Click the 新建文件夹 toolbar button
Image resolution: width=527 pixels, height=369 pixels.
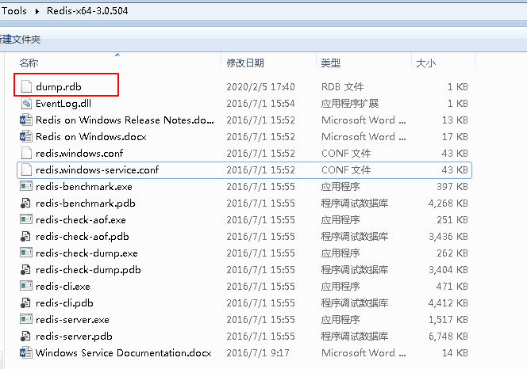(x=20, y=40)
